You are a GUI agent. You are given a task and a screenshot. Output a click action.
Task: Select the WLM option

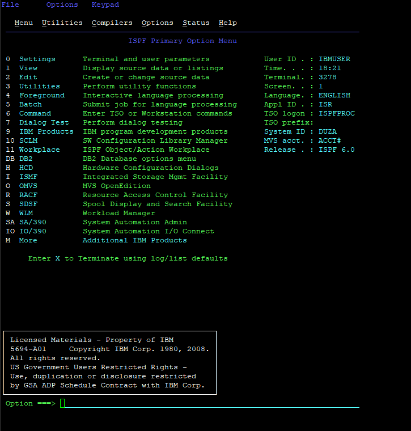26,214
